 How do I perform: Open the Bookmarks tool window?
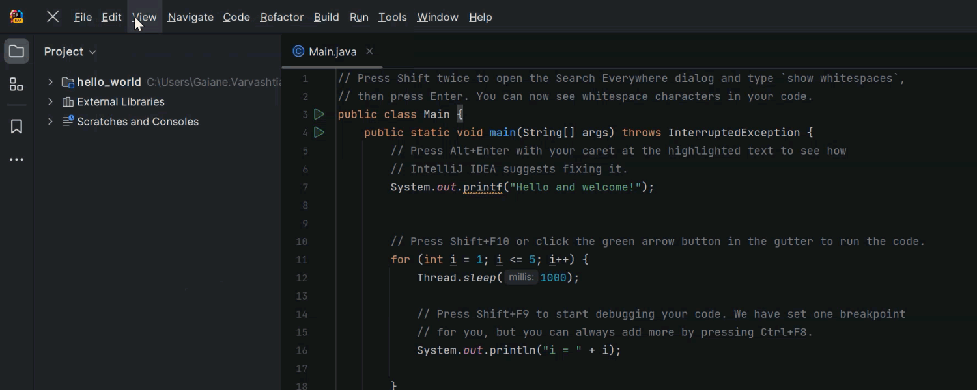(x=16, y=126)
